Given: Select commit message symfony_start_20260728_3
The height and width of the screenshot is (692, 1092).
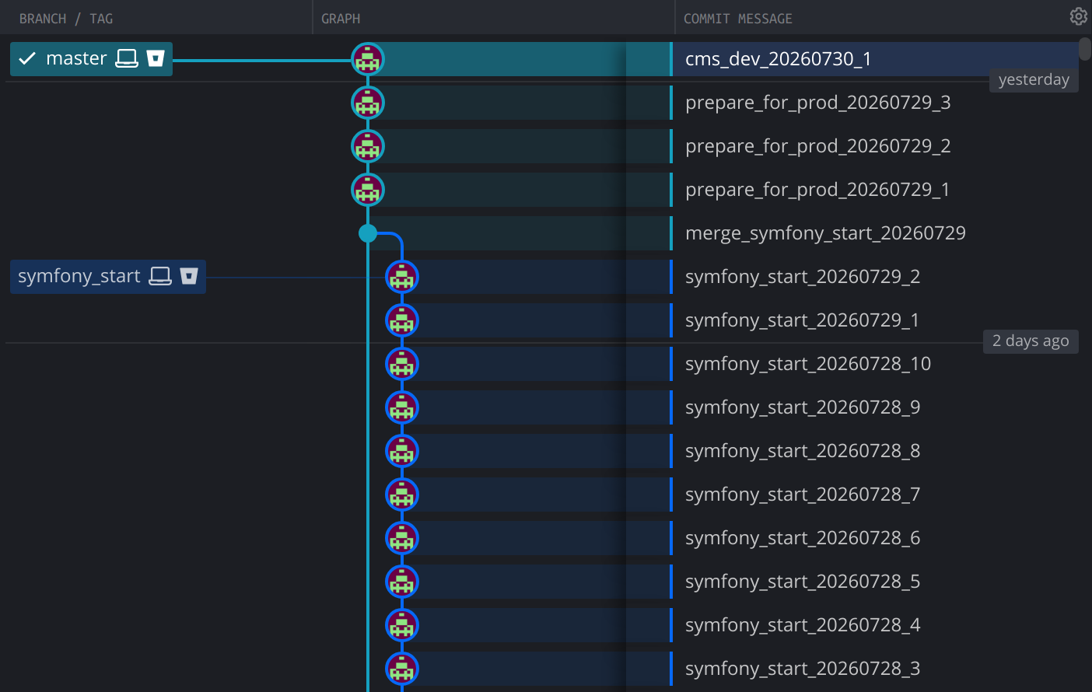Looking at the screenshot, I should click(x=803, y=669).
